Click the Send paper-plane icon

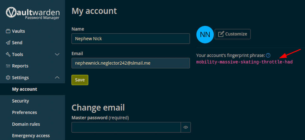8,42
